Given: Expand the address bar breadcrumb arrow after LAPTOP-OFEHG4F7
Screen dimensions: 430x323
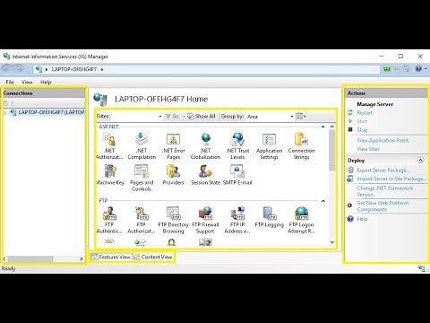Looking at the screenshot, I should coord(102,69).
